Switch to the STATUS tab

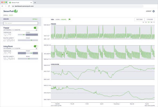(6, 15)
